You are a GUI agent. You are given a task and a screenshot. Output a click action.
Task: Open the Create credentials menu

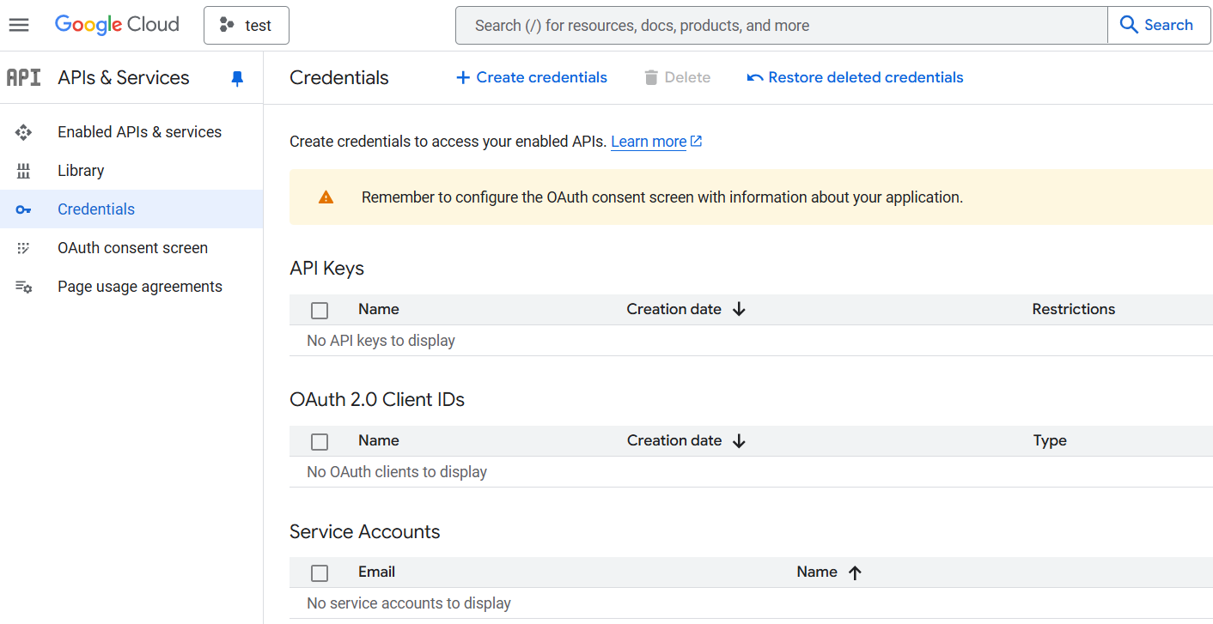click(x=532, y=77)
